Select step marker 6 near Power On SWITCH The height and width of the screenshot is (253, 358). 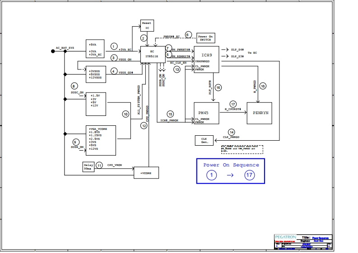187,35
